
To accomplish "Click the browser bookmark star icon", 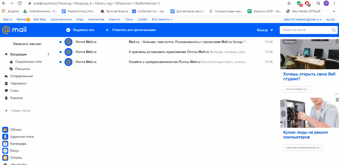I will coord(289,3).
